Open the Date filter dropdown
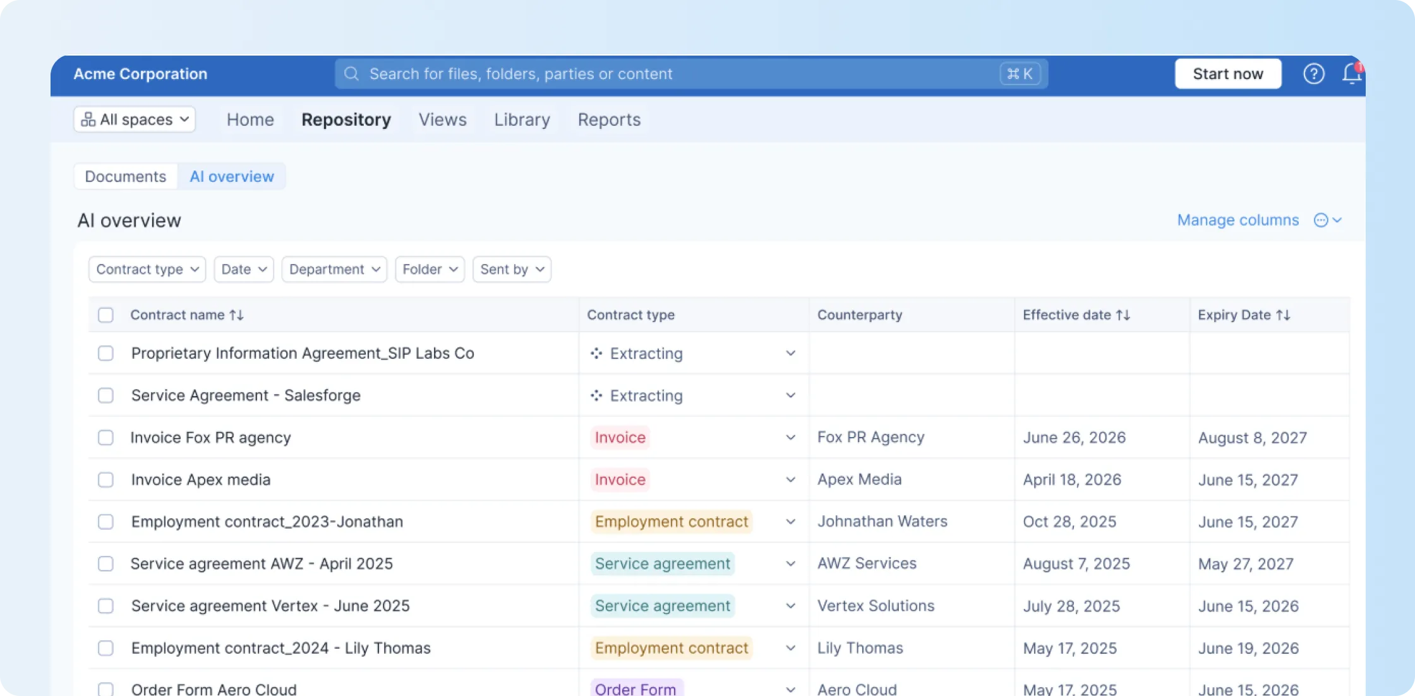Image resolution: width=1415 pixels, height=696 pixels. coord(244,269)
